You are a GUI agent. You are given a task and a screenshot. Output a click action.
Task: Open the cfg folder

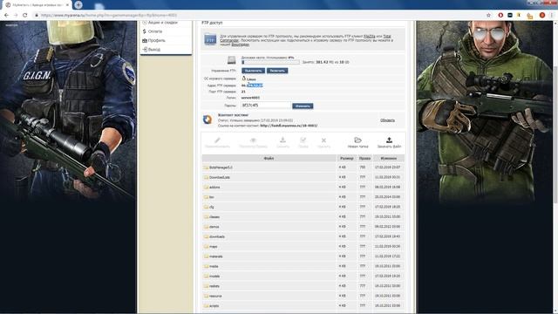[211, 207]
